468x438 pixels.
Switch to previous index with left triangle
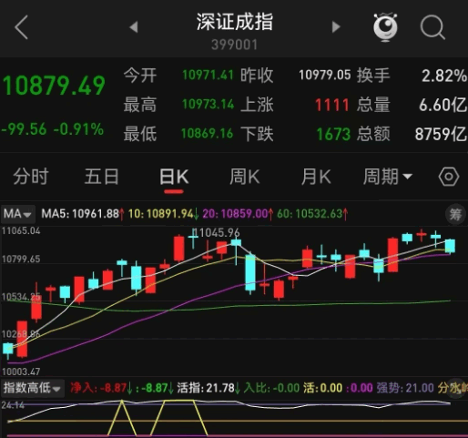pos(134,26)
